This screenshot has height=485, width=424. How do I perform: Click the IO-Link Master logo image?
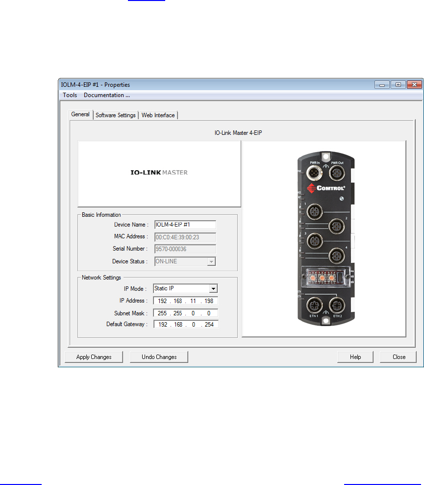click(159, 174)
